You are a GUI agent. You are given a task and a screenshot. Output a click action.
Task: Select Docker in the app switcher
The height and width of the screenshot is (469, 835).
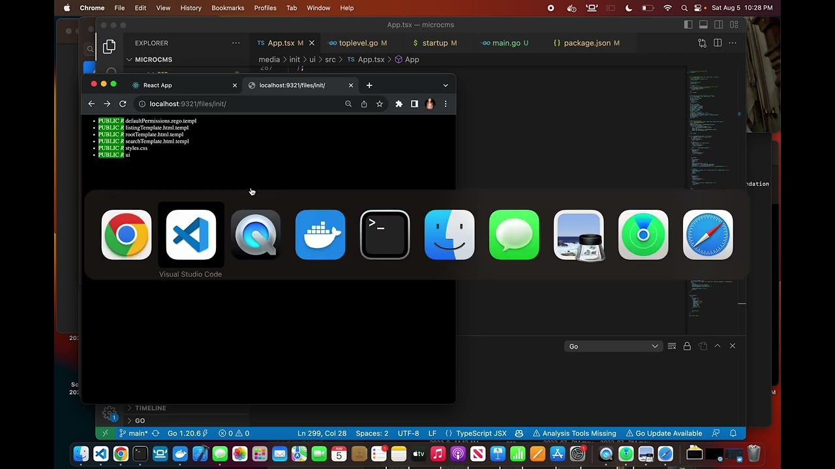320,235
